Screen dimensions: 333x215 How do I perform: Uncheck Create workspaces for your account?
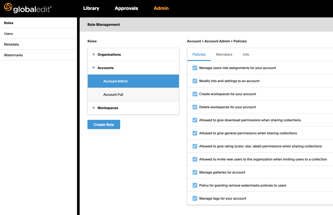195,94
